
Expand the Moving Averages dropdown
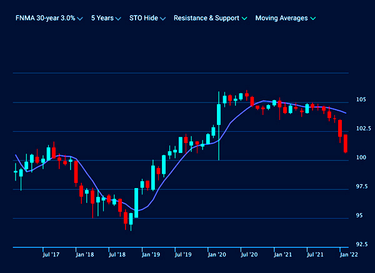(x=281, y=18)
